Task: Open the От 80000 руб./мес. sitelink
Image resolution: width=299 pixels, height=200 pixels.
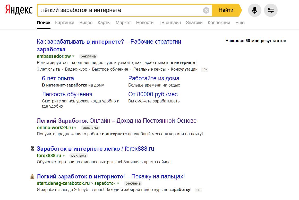Action: [153, 94]
